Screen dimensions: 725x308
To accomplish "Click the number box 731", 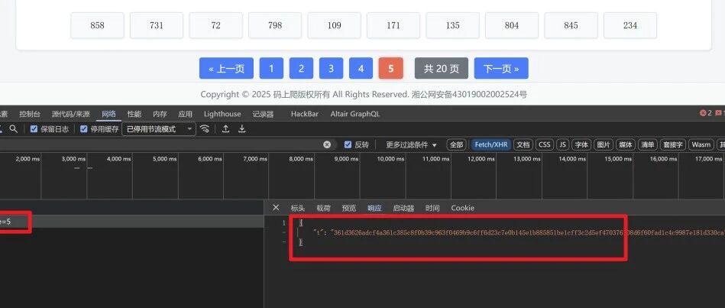I will (x=157, y=25).
